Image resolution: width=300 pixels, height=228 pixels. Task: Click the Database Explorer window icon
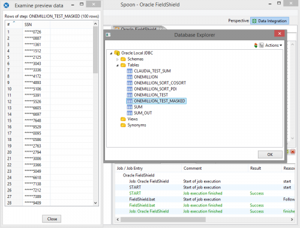click(108, 35)
